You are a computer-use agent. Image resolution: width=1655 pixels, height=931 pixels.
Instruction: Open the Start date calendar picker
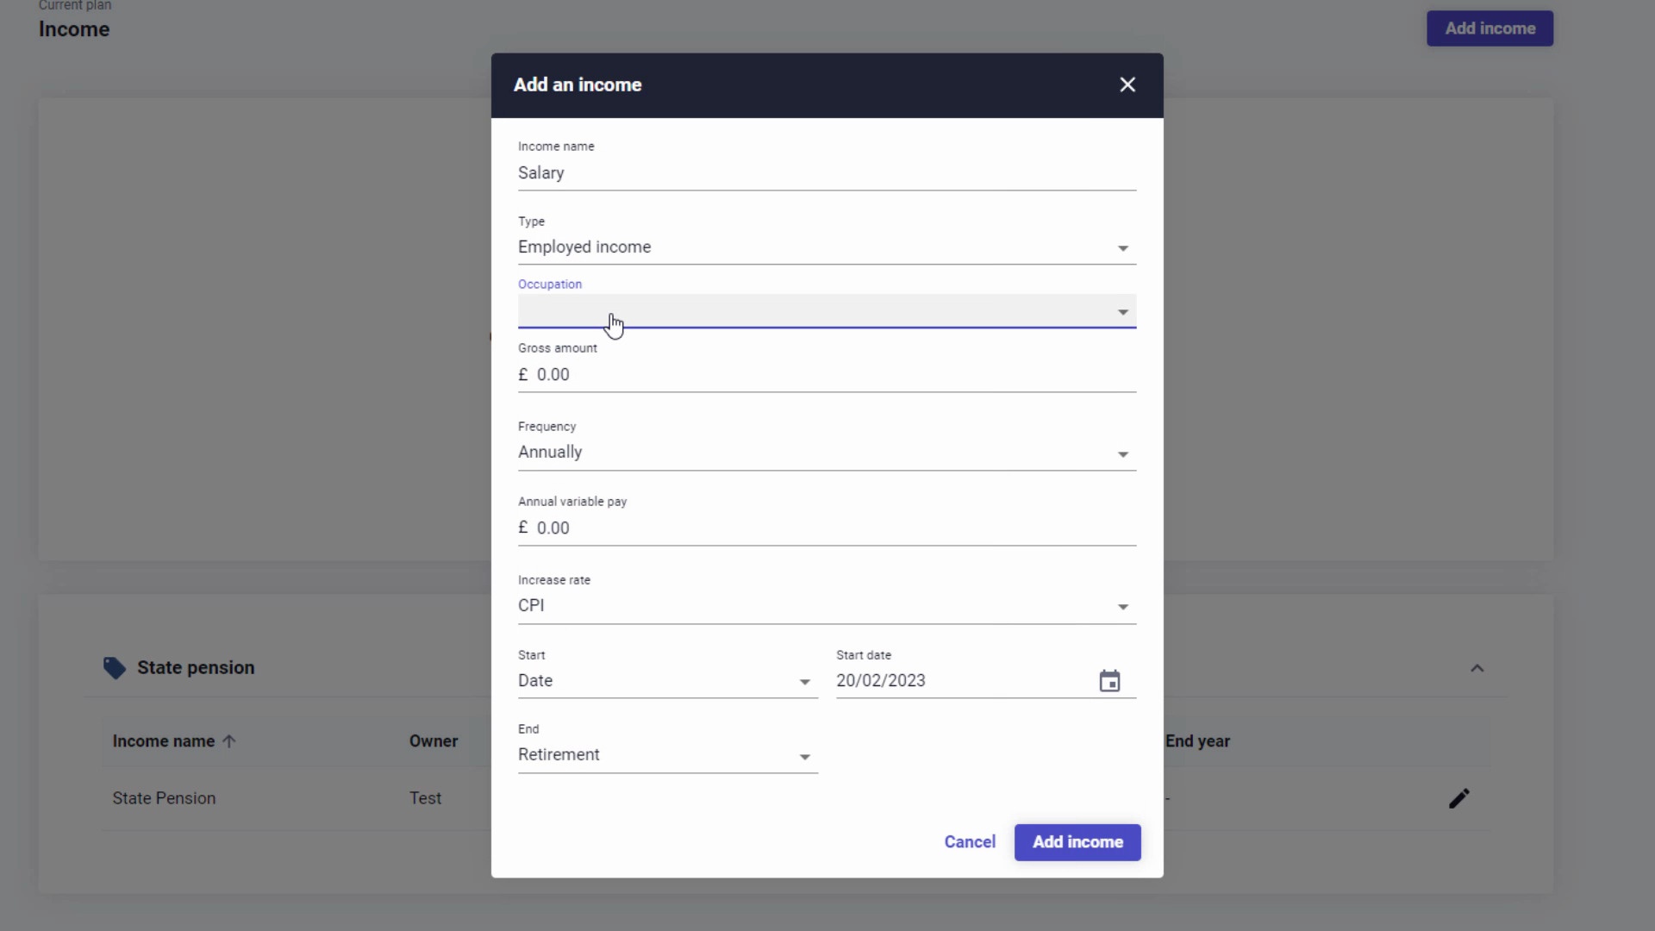coord(1110,680)
